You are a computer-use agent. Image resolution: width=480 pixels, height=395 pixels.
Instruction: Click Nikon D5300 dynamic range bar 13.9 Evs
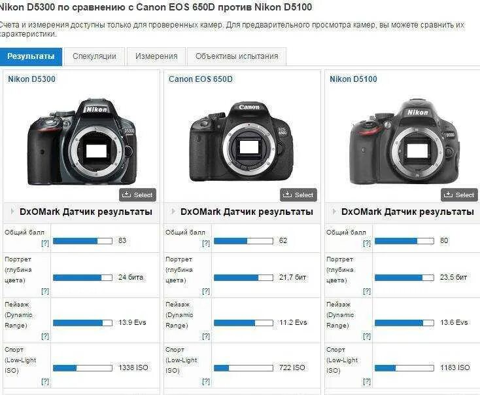tap(82, 323)
